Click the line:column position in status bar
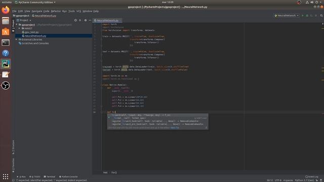The image size is (324, 182). (x=269, y=180)
